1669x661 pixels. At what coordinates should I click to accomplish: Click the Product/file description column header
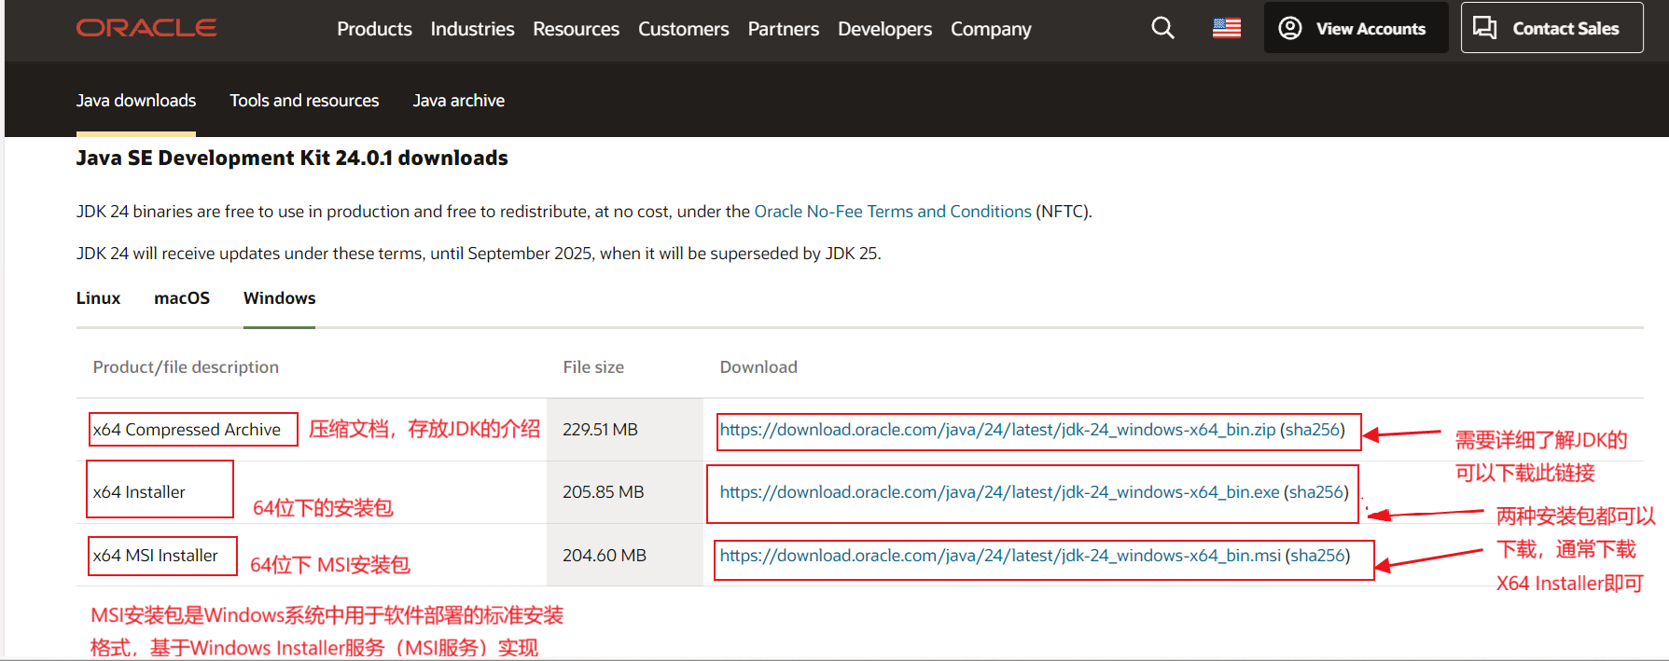(x=186, y=367)
